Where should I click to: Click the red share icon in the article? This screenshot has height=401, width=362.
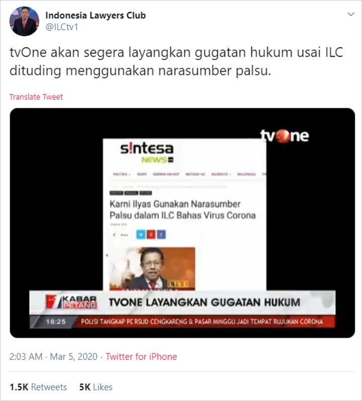(x=151, y=235)
